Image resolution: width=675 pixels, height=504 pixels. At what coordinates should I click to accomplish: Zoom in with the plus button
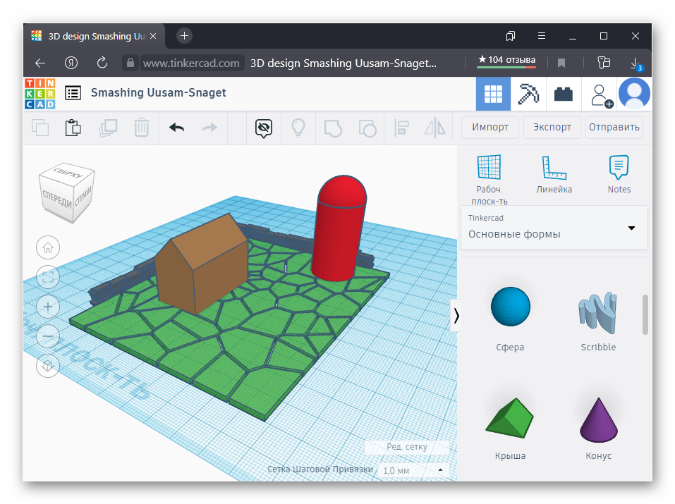(x=48, y=307)
